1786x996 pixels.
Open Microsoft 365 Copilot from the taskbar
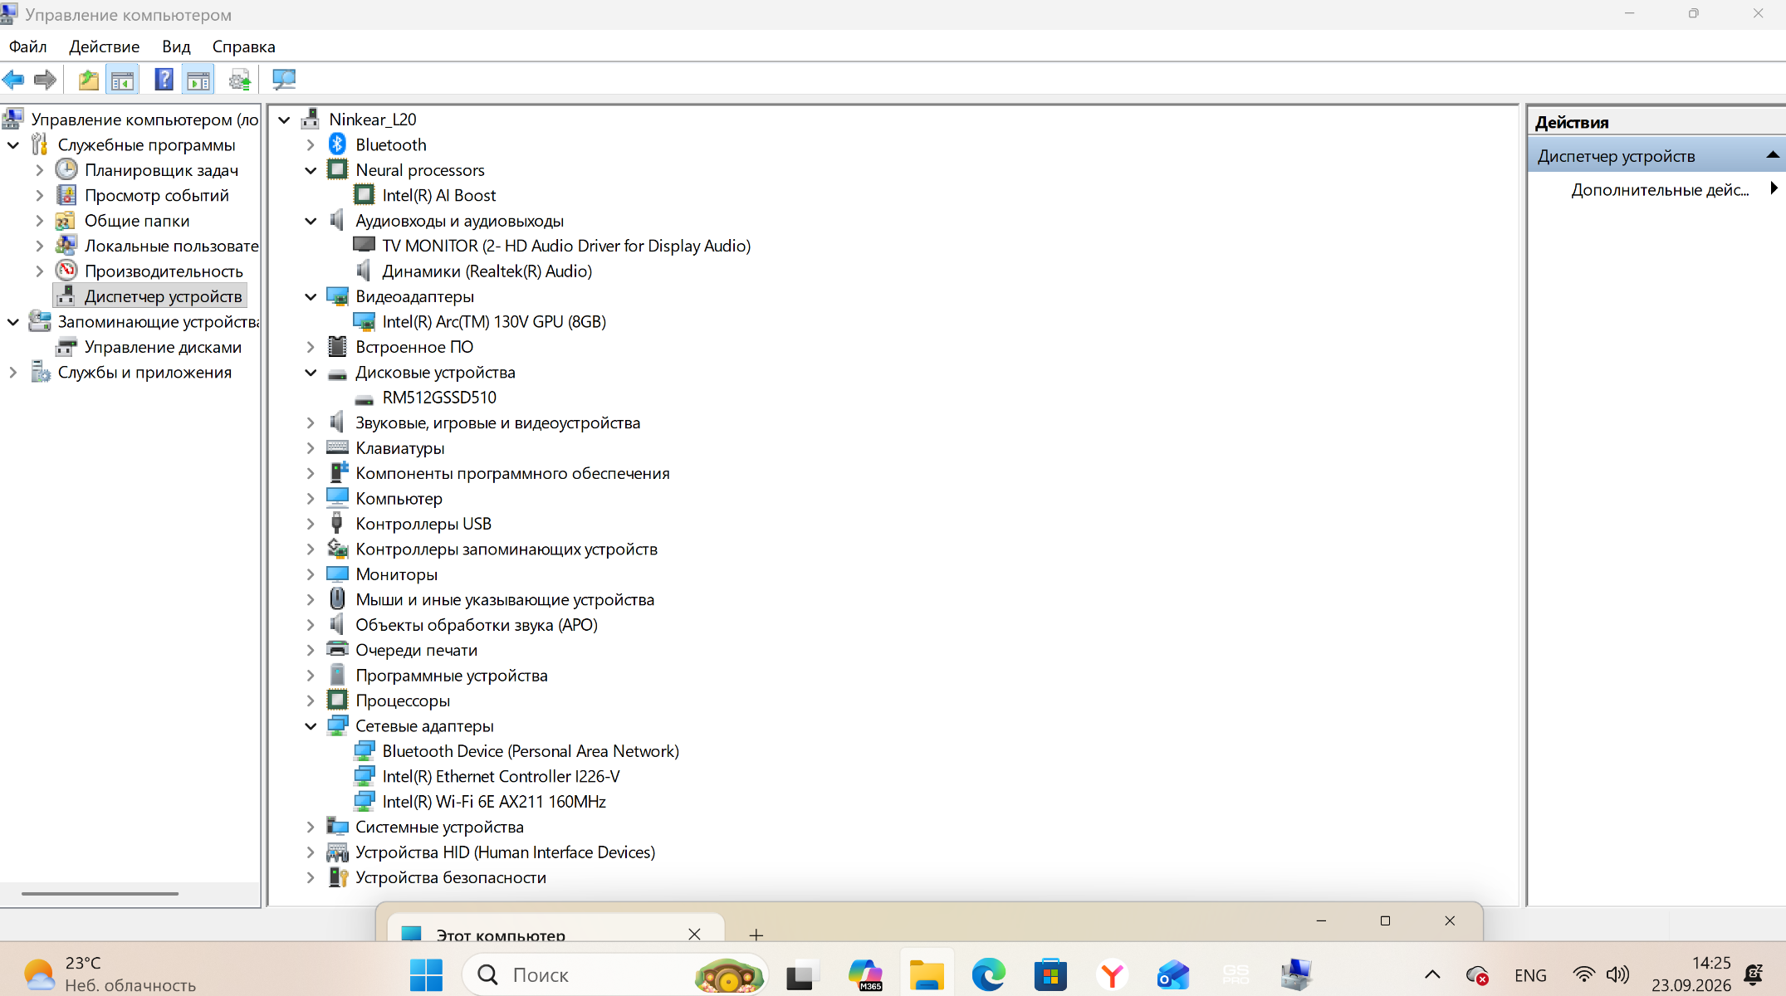(x=865, y=974)
